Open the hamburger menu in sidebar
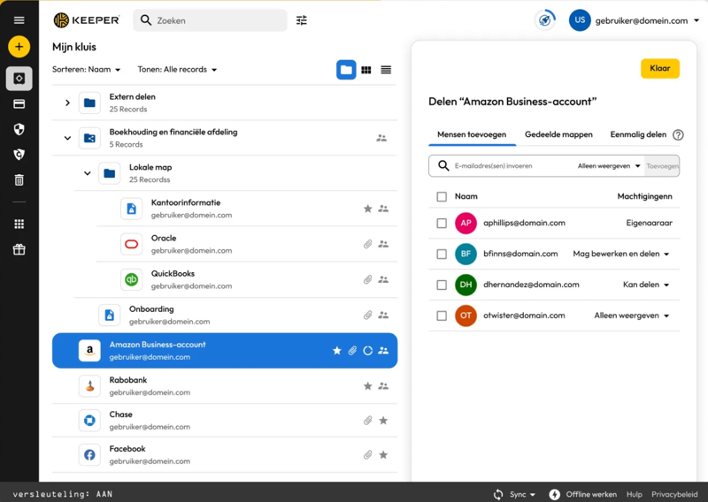 pyautogui.click(x=19, y=20)
